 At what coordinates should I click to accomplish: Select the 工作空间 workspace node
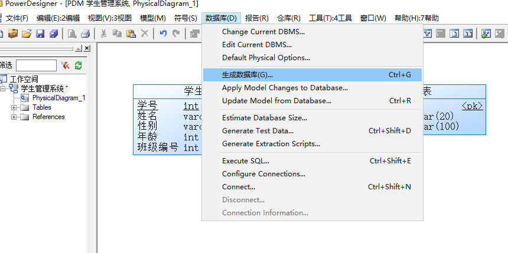pyautogui.click(x=24, y=79)
